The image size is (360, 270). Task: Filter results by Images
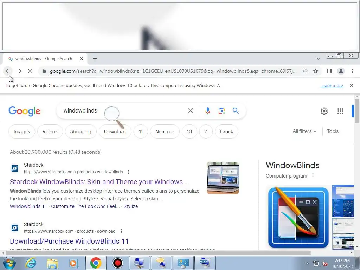pos(22,131)
